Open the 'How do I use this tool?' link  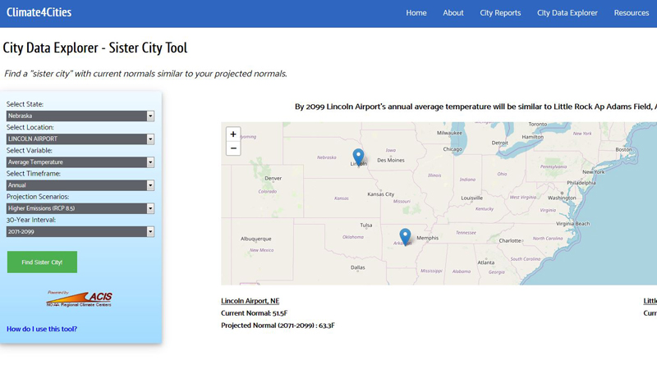[42, 329]
